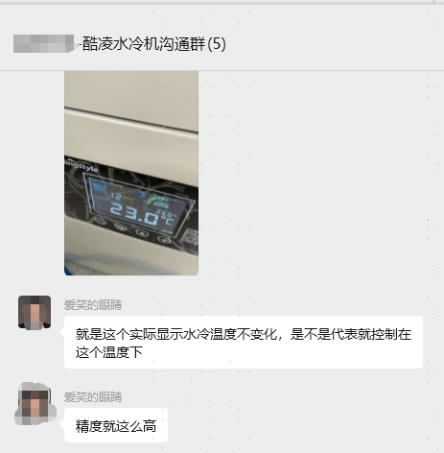This screenshot has height=453, width=444.
Task: Click avatar beside the long text message
Action: 35,312
